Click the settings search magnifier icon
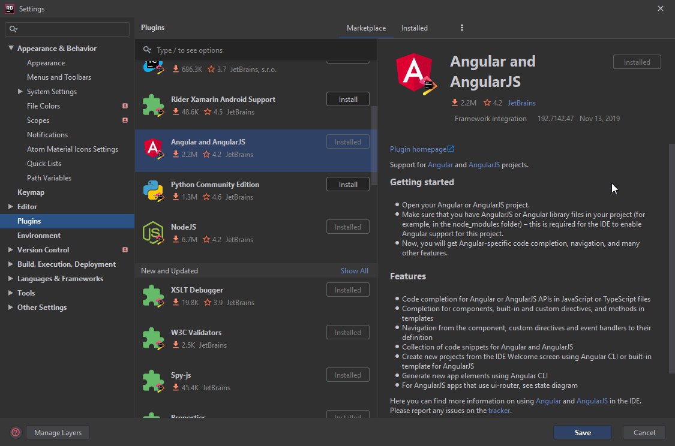This screenshot has width=675, height=446. coord(13,29)
